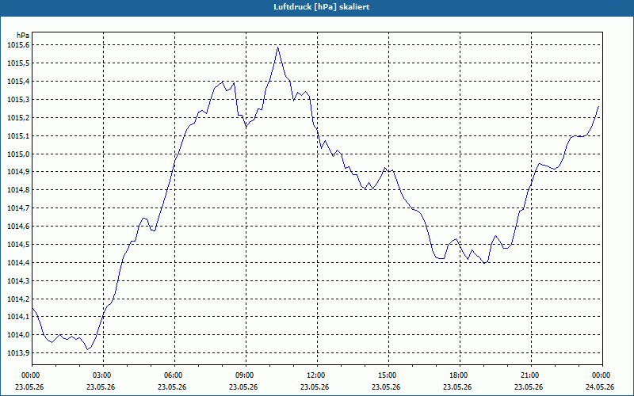634x396 pixels.
Task: Click the 18:00 time label
Action: point(460,375)
